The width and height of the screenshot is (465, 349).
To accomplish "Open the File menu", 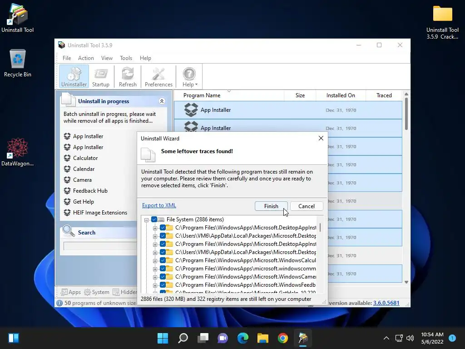I will point(67,58).
